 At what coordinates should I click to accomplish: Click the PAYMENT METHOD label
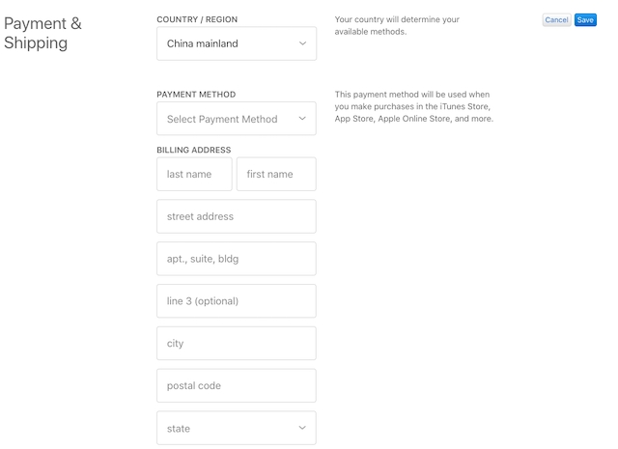click(196, 95)
